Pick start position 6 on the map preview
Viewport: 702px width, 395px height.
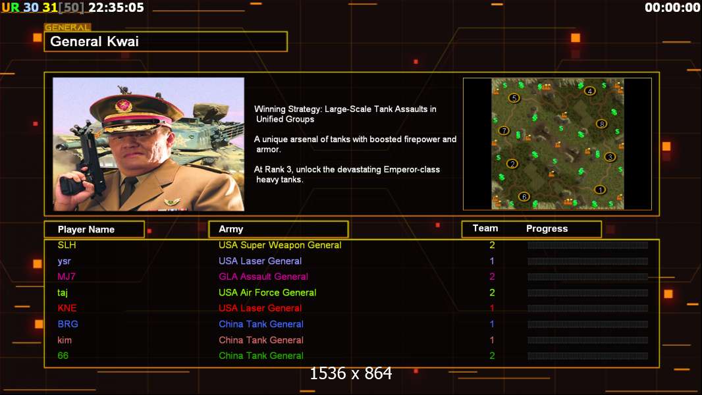tap(524, 196)
